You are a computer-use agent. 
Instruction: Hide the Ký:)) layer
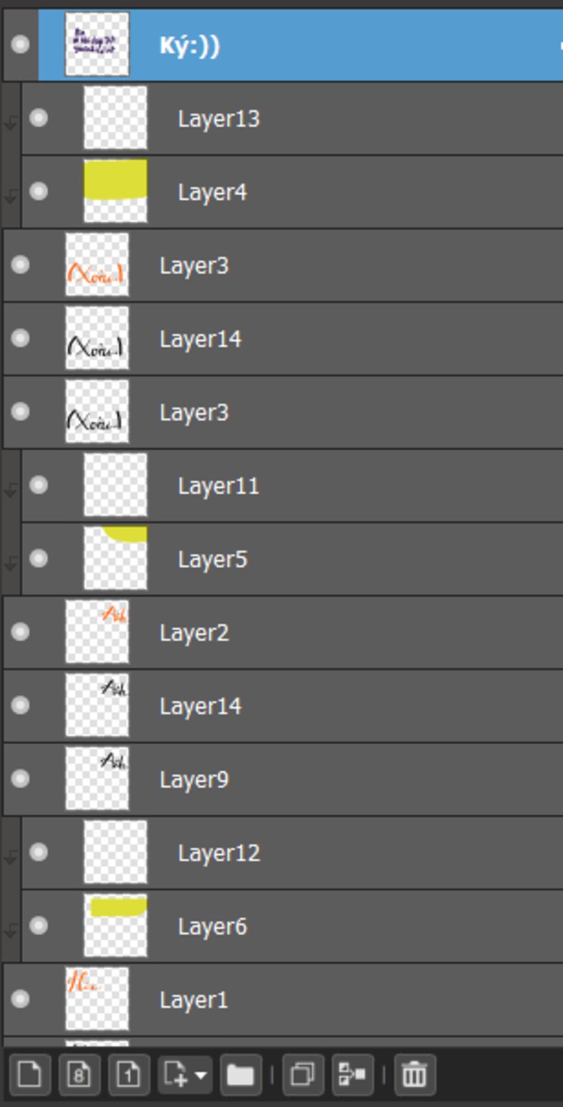coord(20,44)
